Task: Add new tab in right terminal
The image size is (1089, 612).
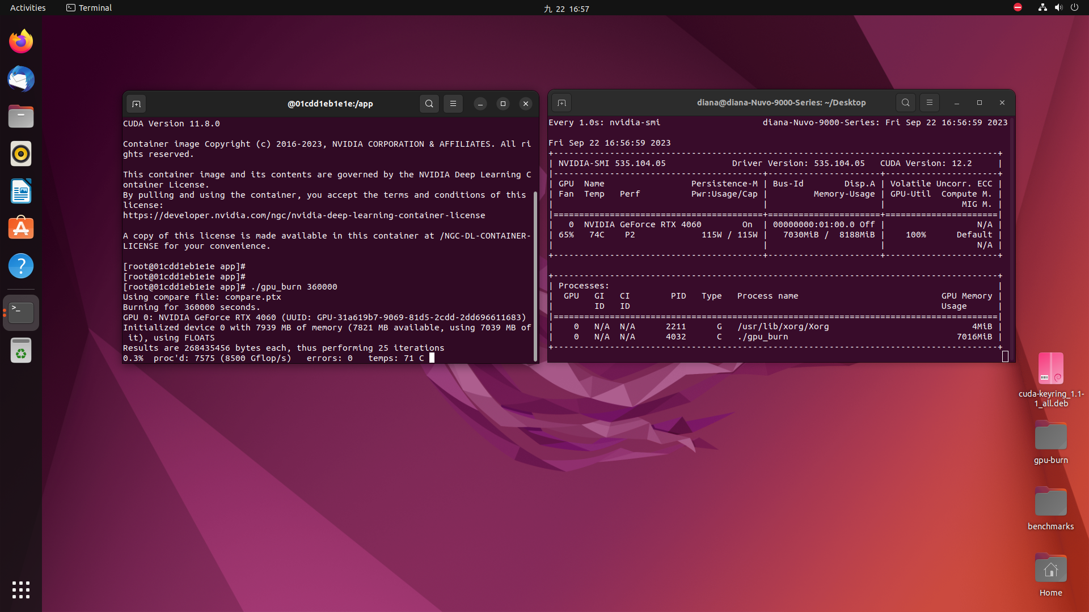Action: pyautogui.click(x=562, y=103)
